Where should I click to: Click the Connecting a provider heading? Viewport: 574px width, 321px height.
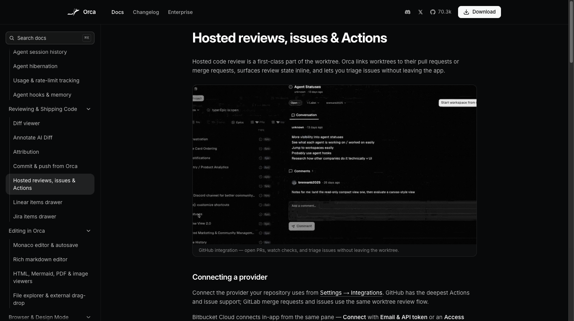[230, 277]
